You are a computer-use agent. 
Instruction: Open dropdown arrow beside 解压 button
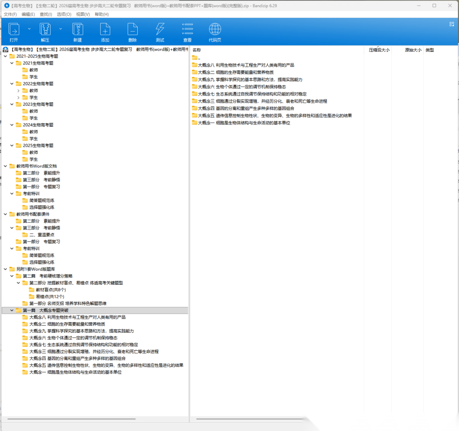click(x=60, y=29)
